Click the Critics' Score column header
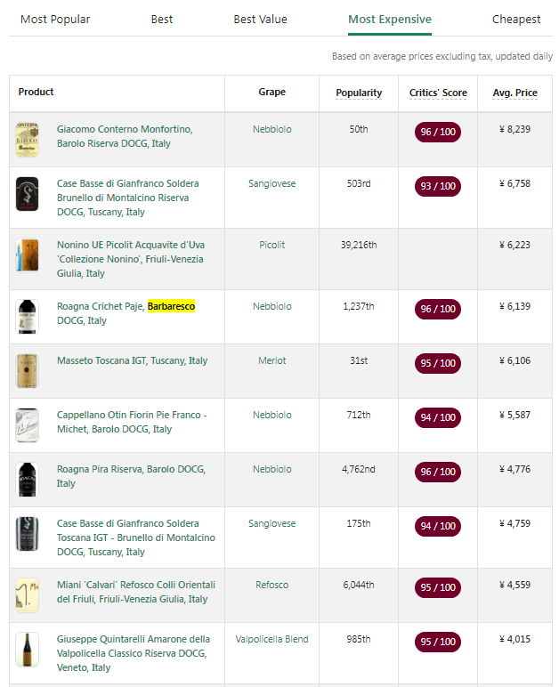559x687 pixels. (438, 93)
